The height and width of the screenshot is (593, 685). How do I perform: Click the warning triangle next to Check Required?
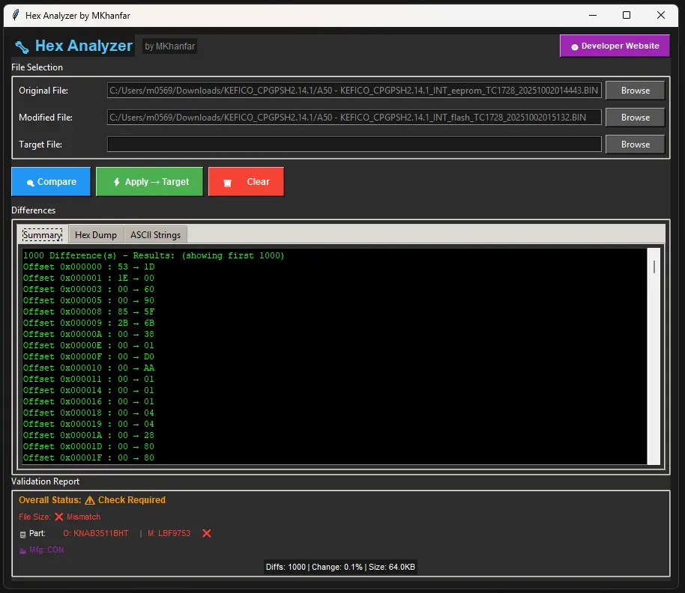tap(88, 500)
